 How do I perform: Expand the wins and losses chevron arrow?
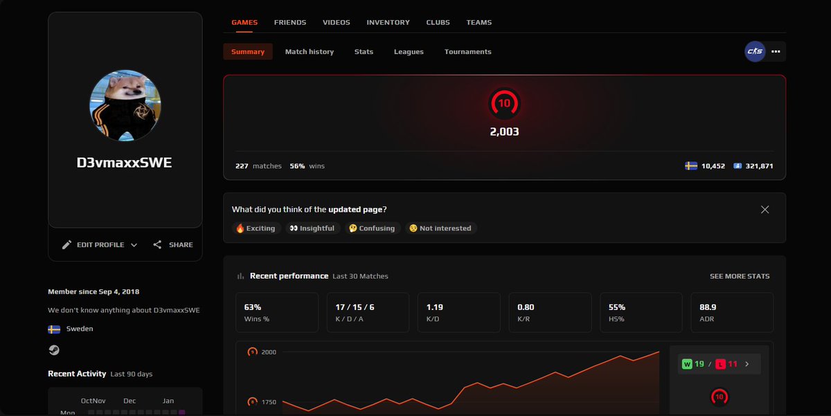coord(747,364)
